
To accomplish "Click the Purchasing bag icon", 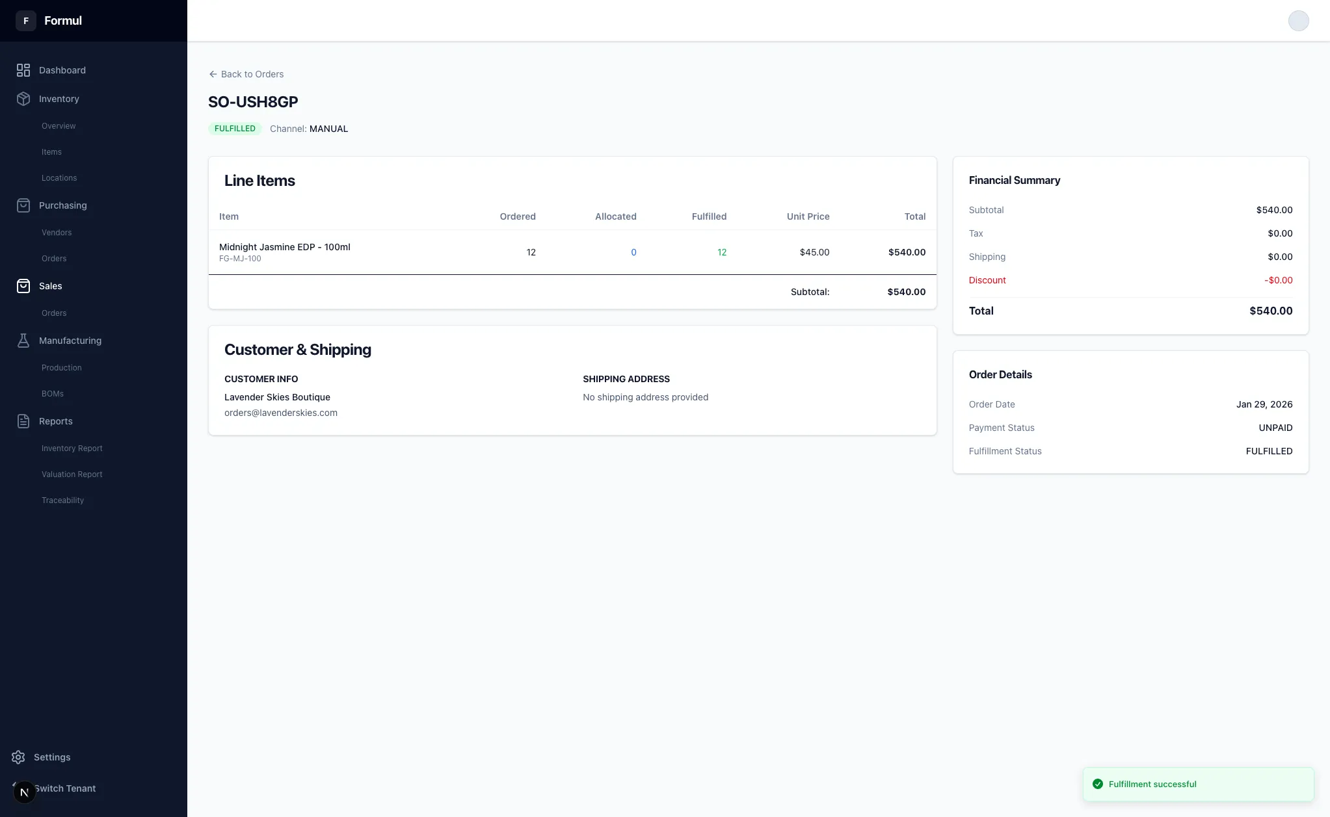I will (23, 205).
